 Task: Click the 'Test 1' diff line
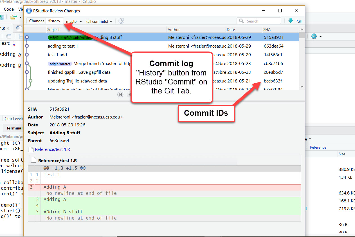click(165, 175)
